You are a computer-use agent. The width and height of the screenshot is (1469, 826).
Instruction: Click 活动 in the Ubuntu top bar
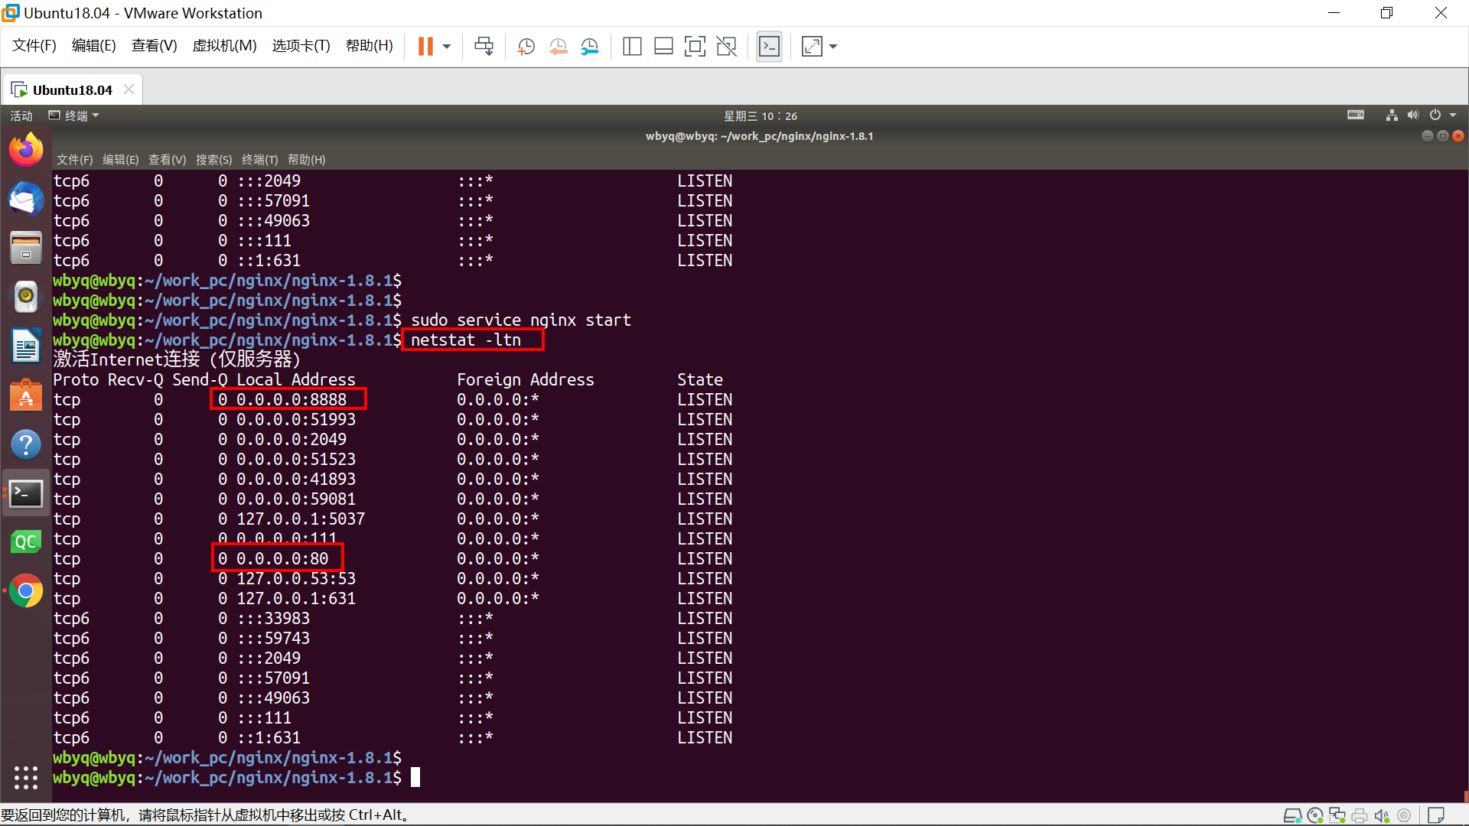21,115
